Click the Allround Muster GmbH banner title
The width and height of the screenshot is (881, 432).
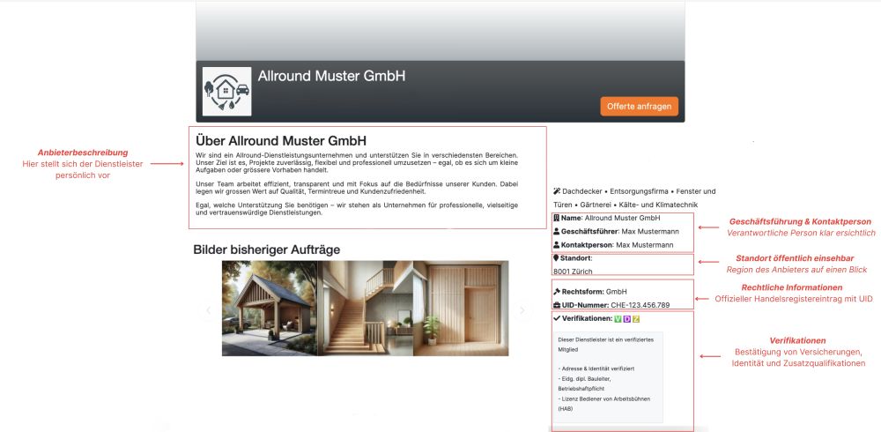click(331, 76)
